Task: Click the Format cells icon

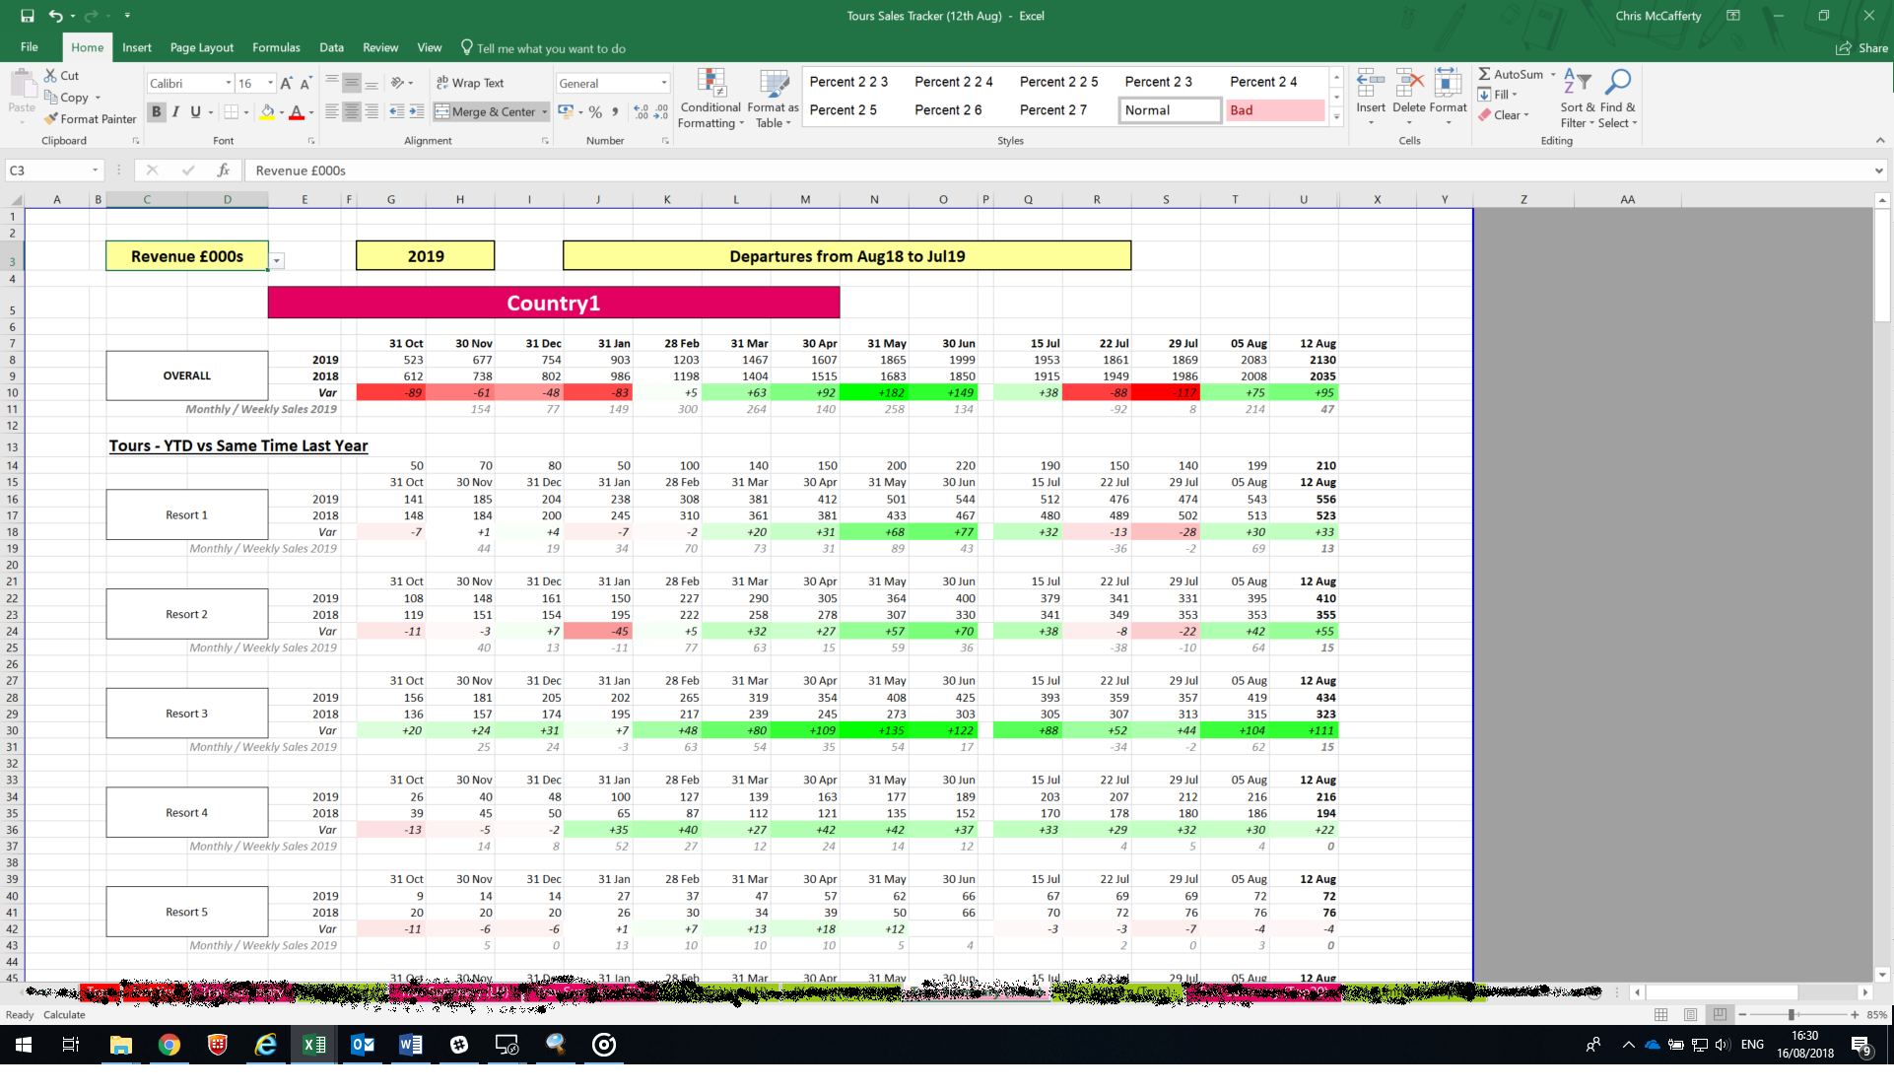Action: pyautogui.click(x=1448, y=84)
